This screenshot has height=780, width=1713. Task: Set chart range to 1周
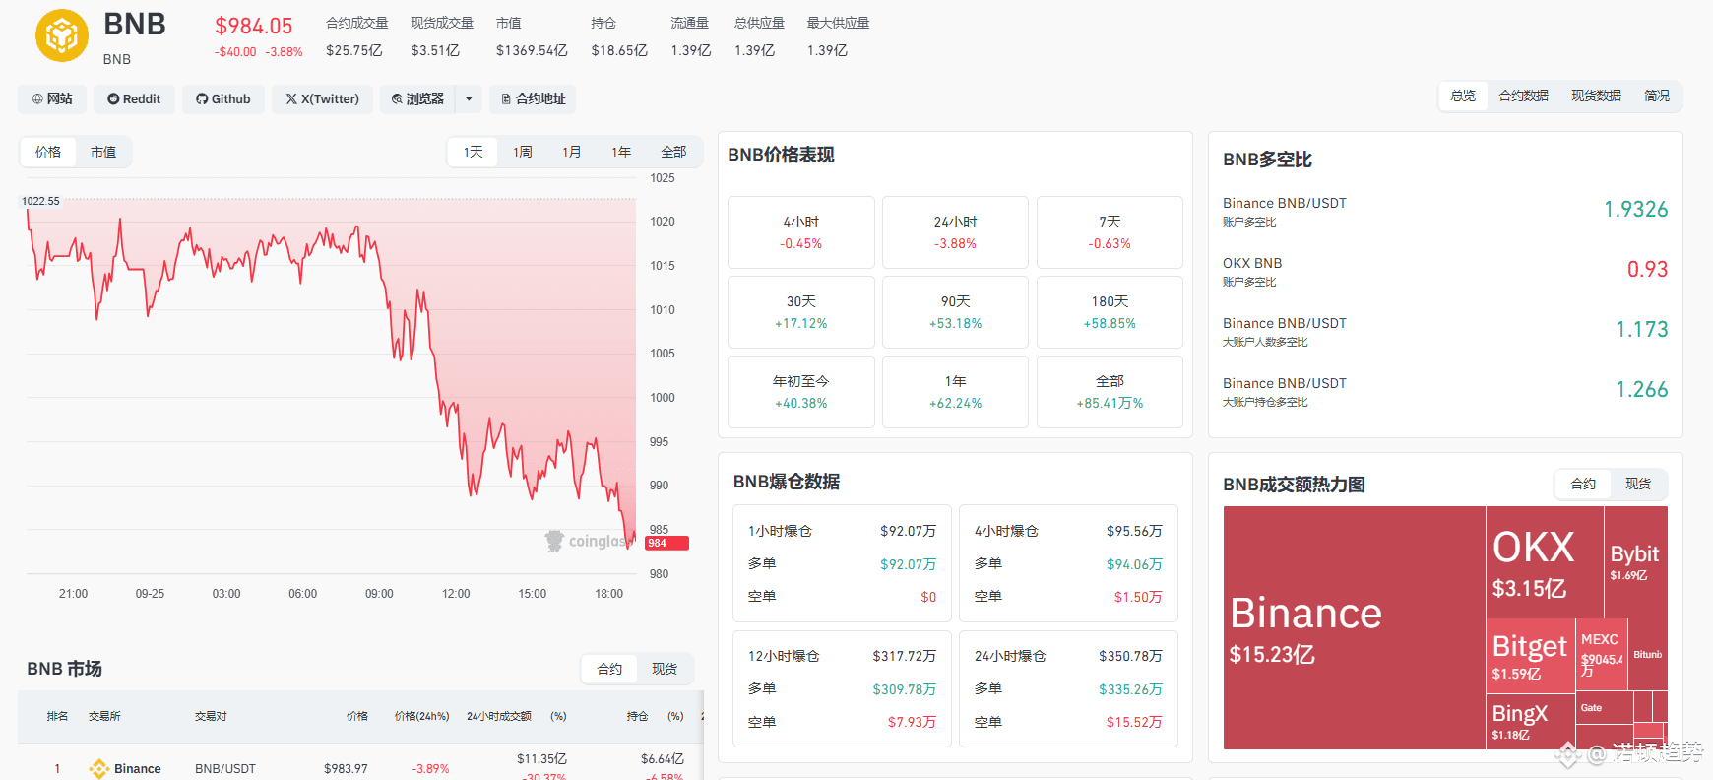[523, 152]
